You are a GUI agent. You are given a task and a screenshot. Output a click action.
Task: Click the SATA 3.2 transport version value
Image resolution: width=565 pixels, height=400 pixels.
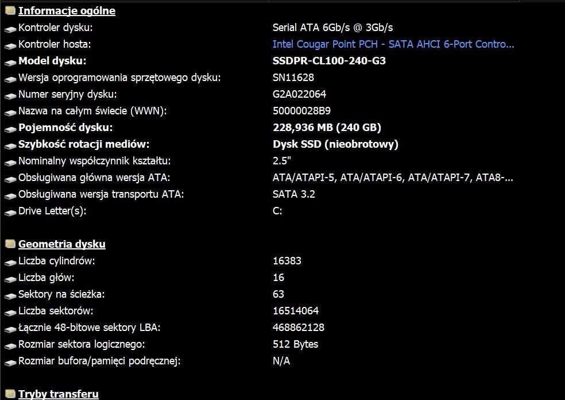click(293, 194)
